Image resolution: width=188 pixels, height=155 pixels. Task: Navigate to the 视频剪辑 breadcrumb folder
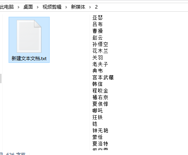[x=52, y=7]
